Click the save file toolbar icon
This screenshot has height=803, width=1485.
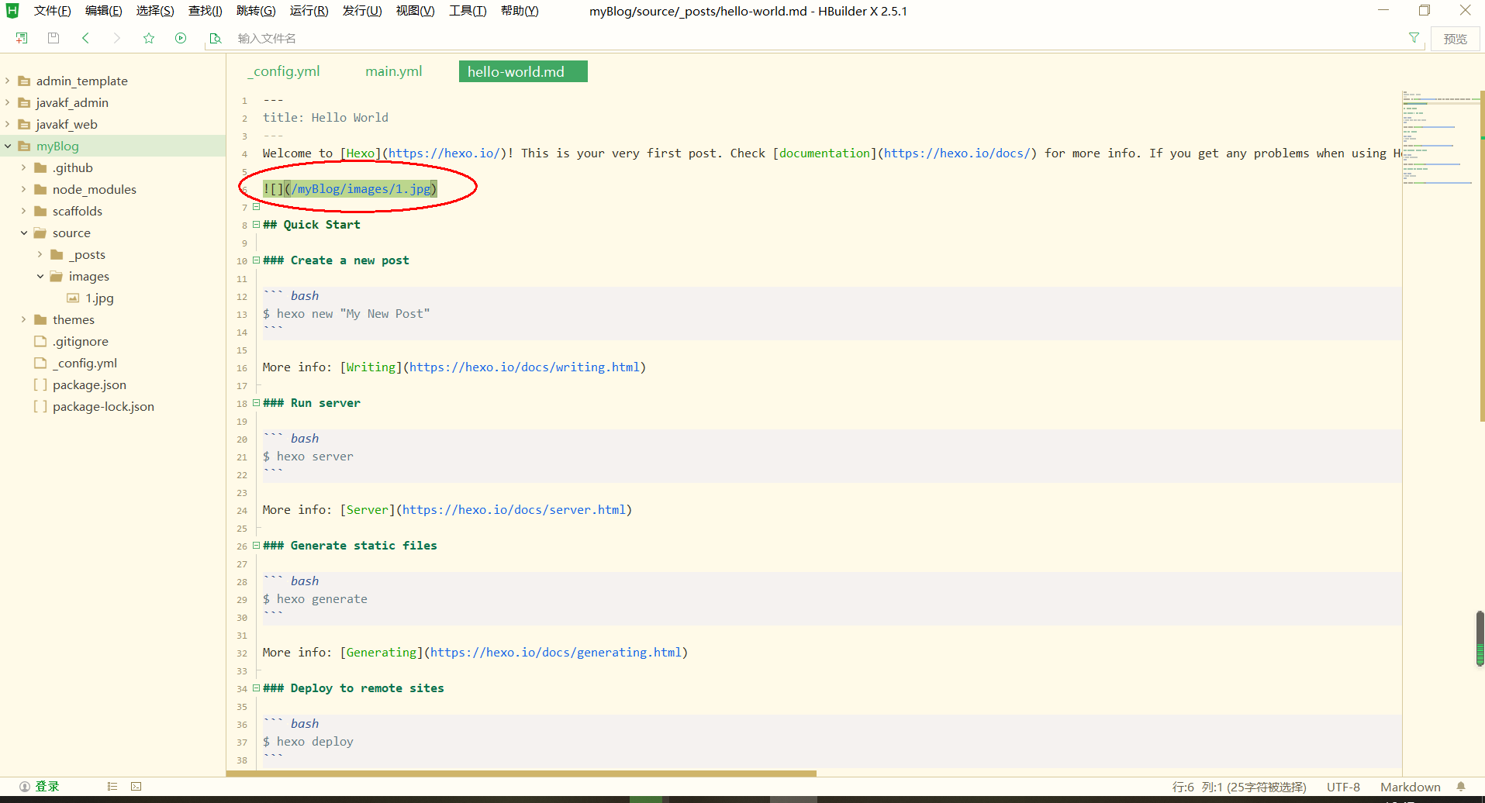click(54, 38)
